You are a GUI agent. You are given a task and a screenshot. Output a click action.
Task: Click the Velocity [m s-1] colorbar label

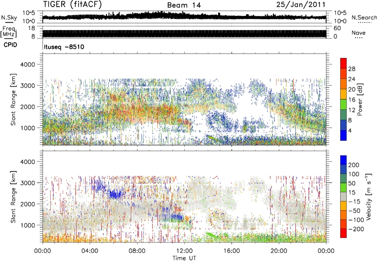369,196
